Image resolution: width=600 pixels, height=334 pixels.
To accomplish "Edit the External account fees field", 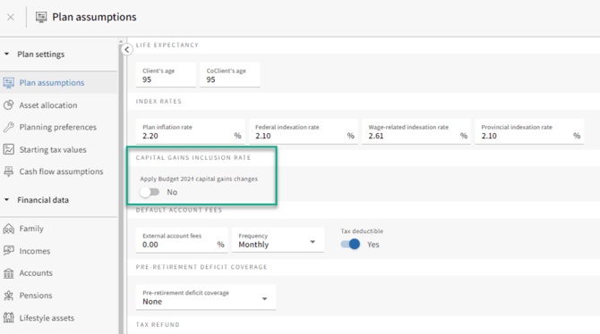I will pos(182,240).
